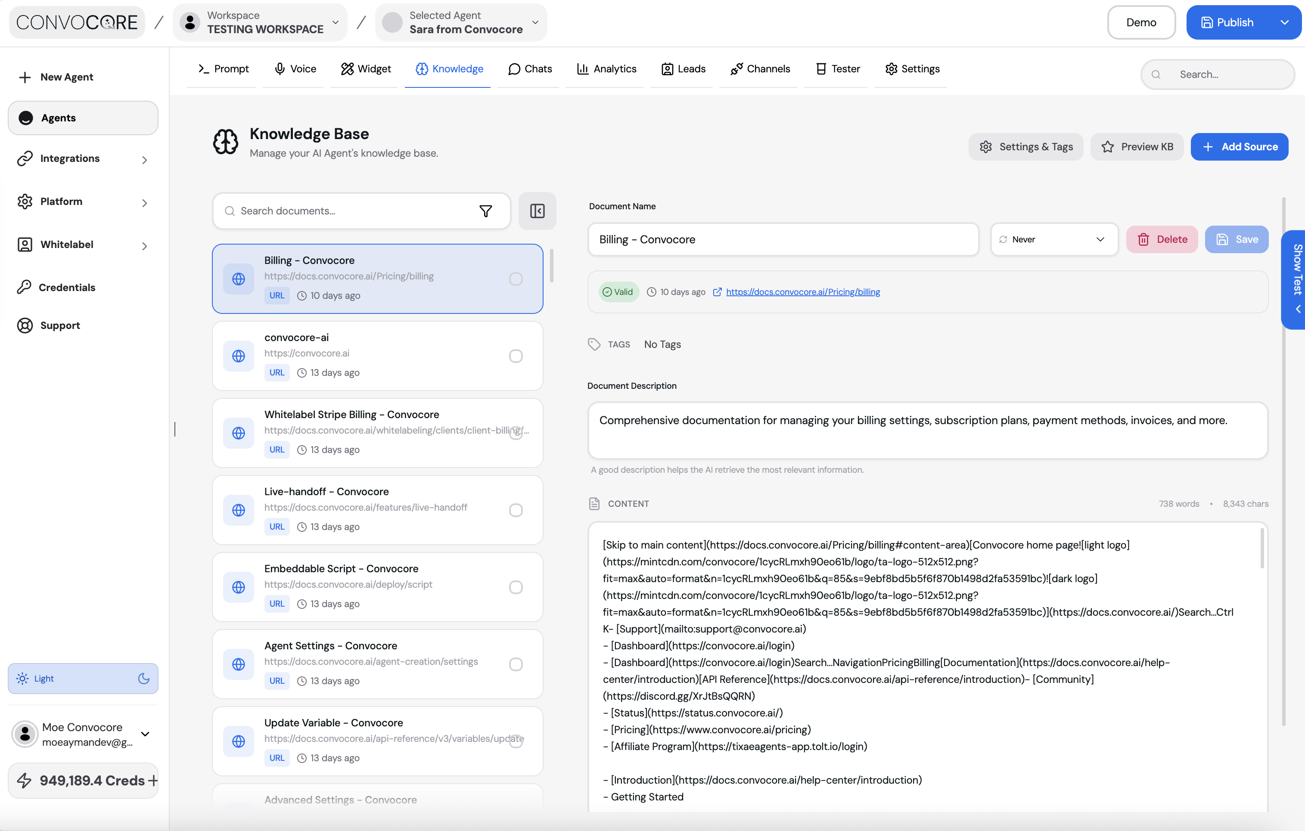Click the brain Knowledge Base icon

coord(225,142)
